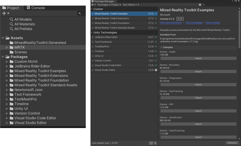241x146 pixels.
Task: Select Mixed Reality Toolkit Foundation in package list
Action: [124, 23]
